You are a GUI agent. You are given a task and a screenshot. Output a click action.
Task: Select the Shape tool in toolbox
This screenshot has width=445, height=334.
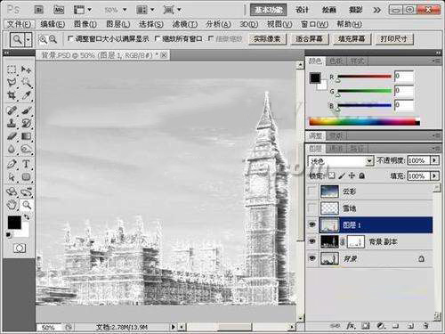(x=26, y=176)
